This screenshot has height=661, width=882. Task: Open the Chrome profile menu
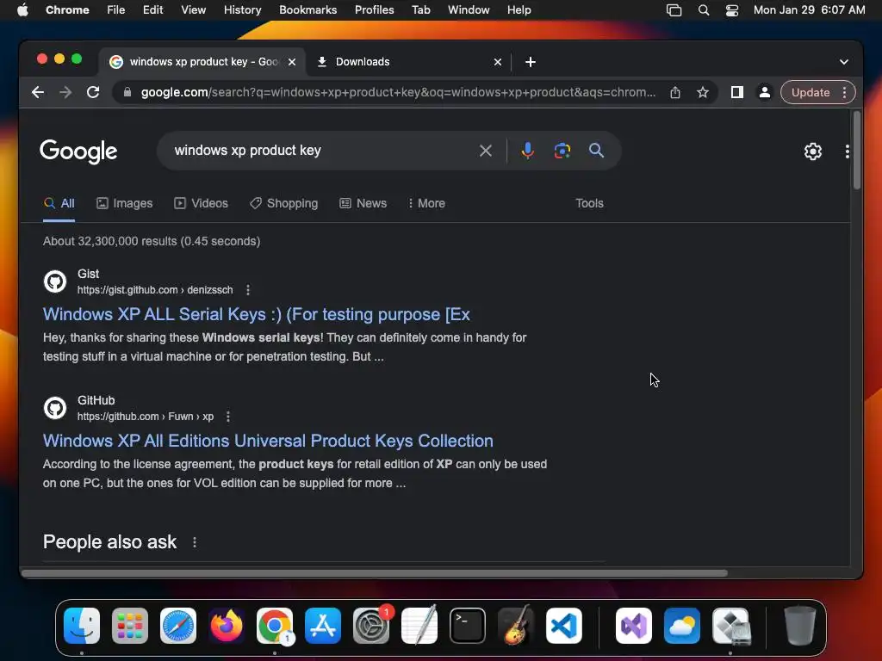[x=765, y=92]
